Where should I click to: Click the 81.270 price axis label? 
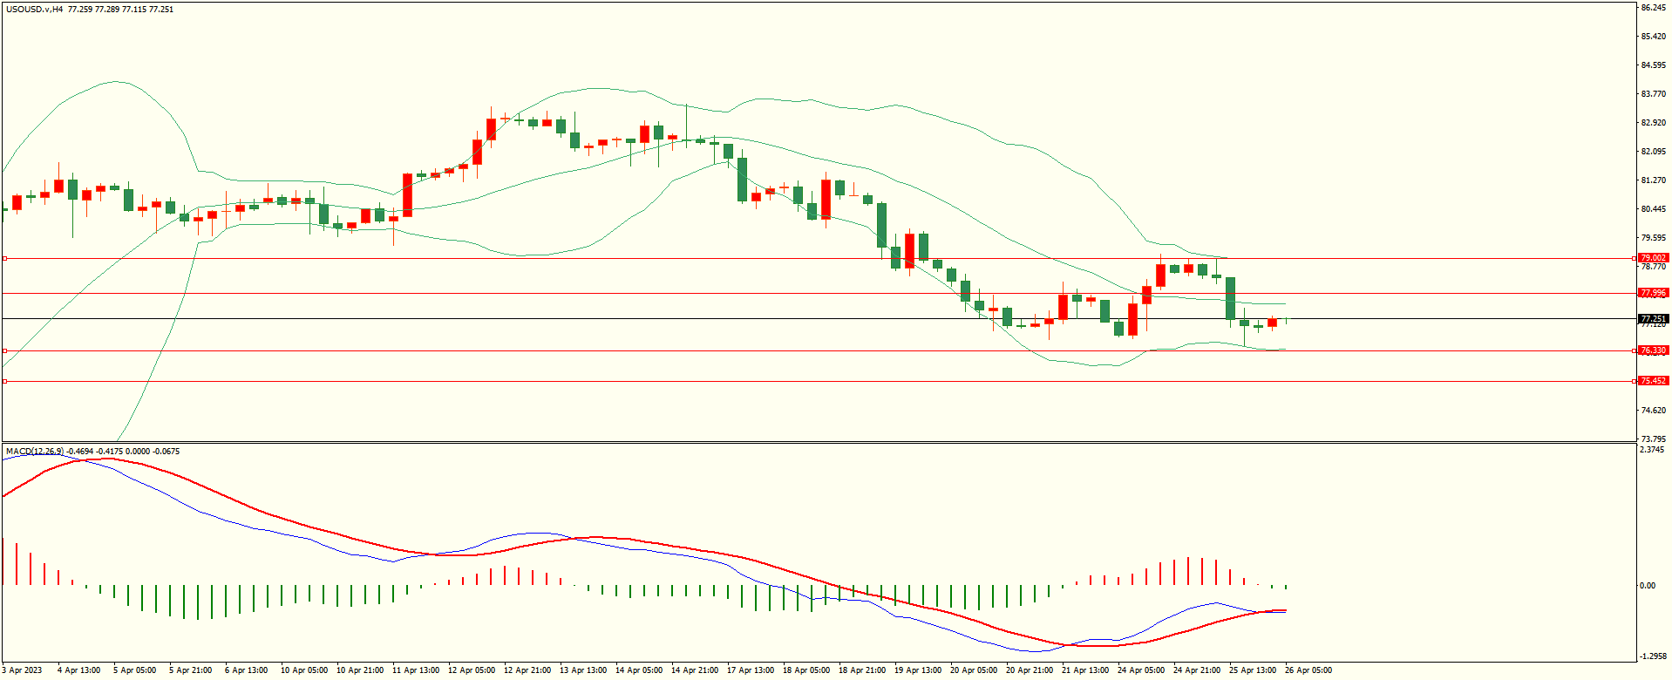[x=1654, y=180]
